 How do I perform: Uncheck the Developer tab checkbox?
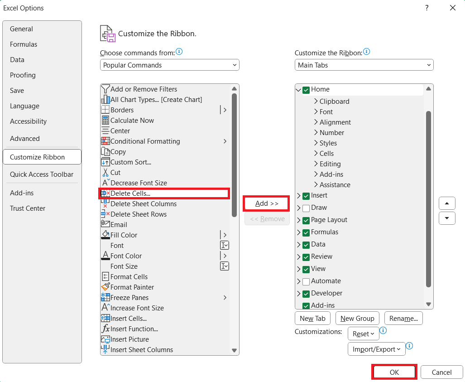tap(306, 294)
